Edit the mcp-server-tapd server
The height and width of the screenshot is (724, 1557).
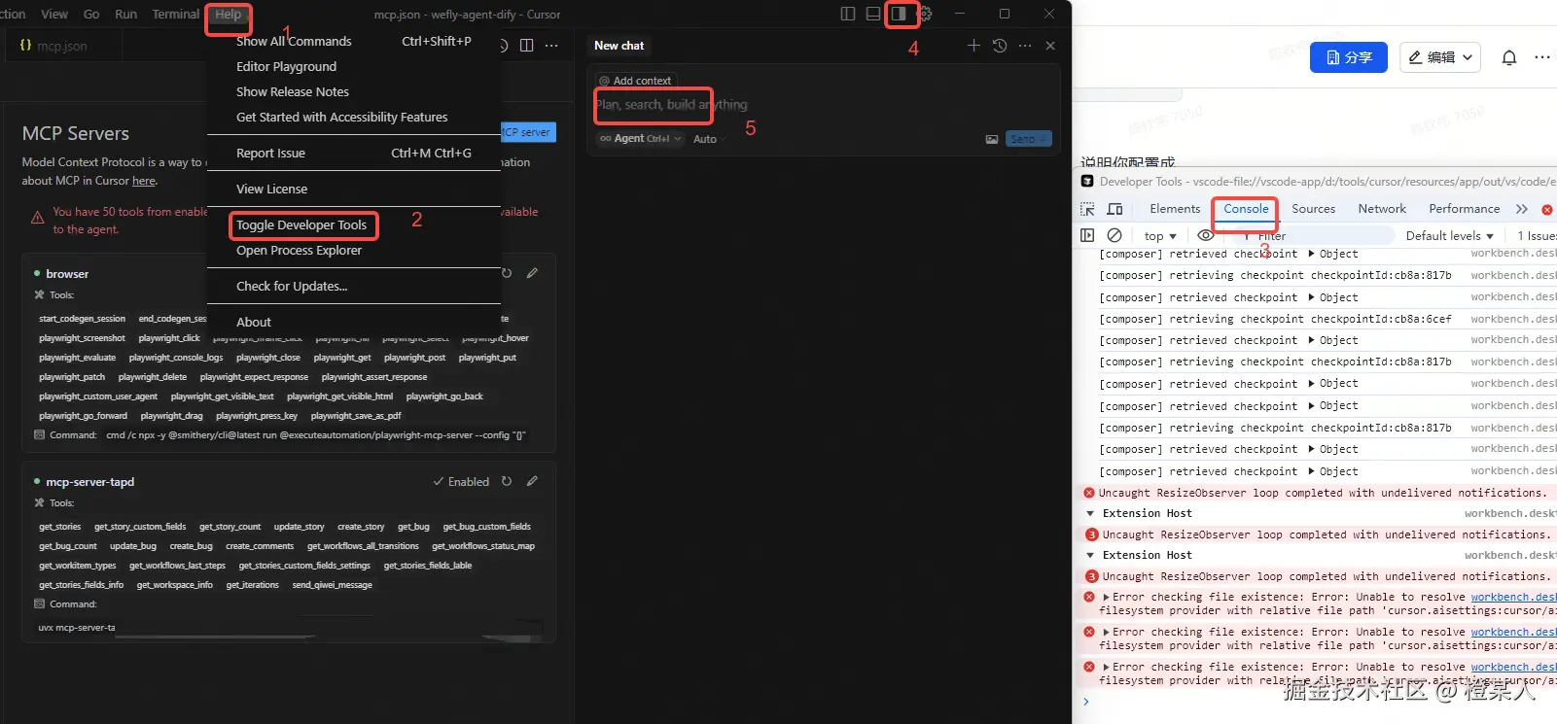[x=532, y=481]
